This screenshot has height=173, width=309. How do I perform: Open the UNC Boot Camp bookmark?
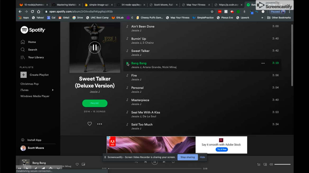pyautogui.click(x=97, y=18)
